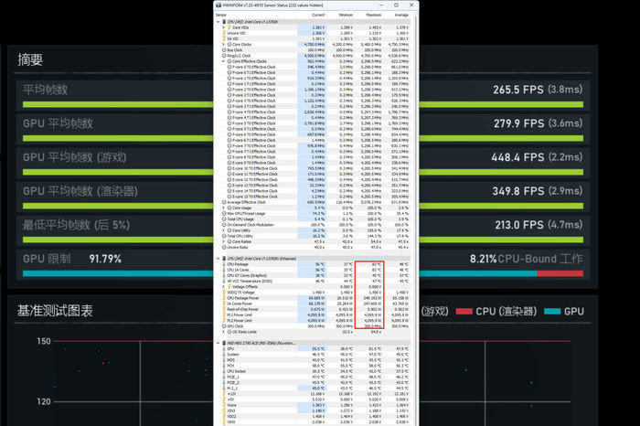This screenshot has height=426, width=640.
Task: Select the SA VID voltage icon
Action: coord(224,38)
